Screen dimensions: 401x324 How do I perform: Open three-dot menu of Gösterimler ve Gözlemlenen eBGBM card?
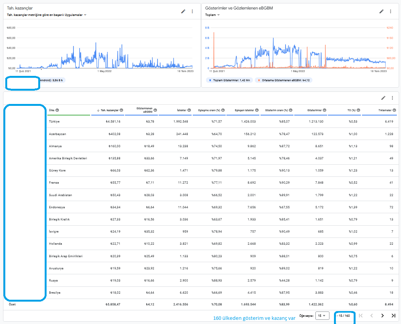coord(390,11)
